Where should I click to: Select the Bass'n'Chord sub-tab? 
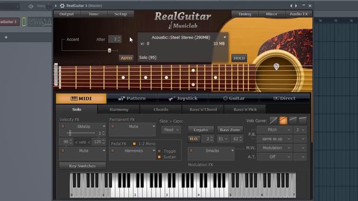click(203, 109)
